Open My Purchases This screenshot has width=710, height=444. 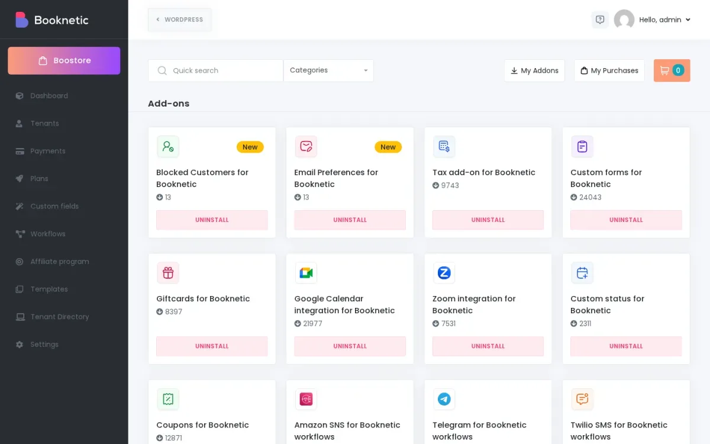click(609, 70)
